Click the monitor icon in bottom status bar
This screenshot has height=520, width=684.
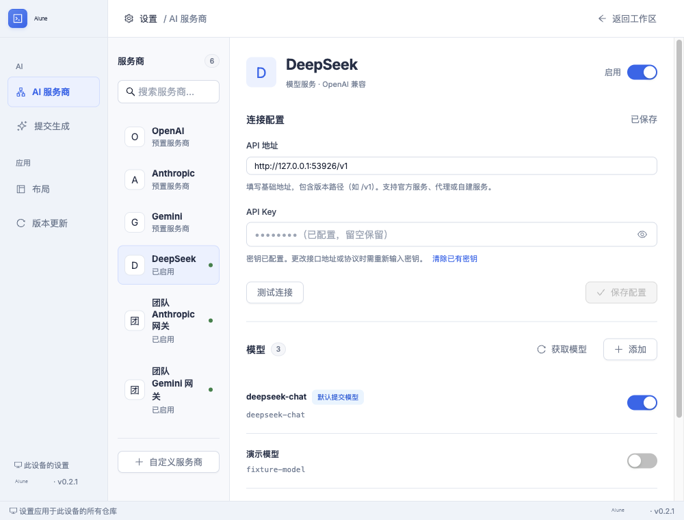tap(13, 511)
